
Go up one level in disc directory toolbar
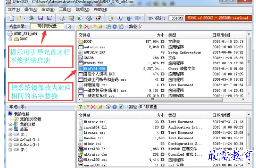[80, 27]
